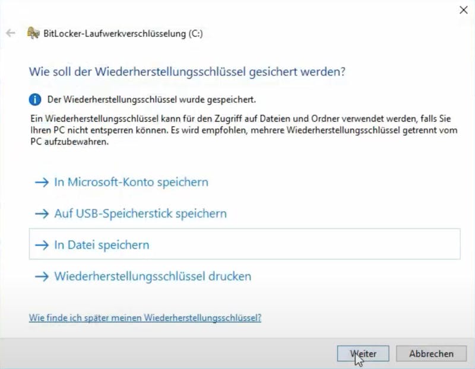
Task: Open the Wie finde ich später help link
Action: [145, 317]
